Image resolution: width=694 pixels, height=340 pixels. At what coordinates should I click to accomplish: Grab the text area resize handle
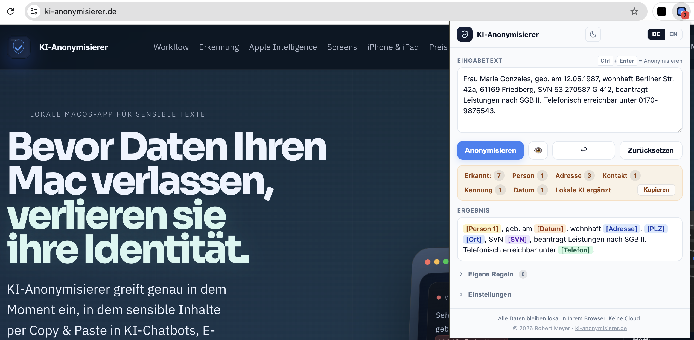[x=680, y=130]
